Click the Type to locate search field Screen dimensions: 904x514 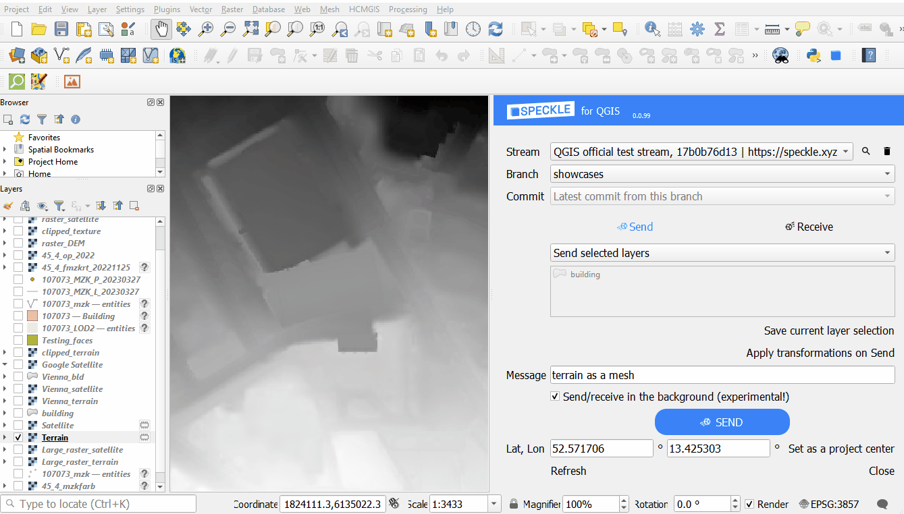point(99,504)
